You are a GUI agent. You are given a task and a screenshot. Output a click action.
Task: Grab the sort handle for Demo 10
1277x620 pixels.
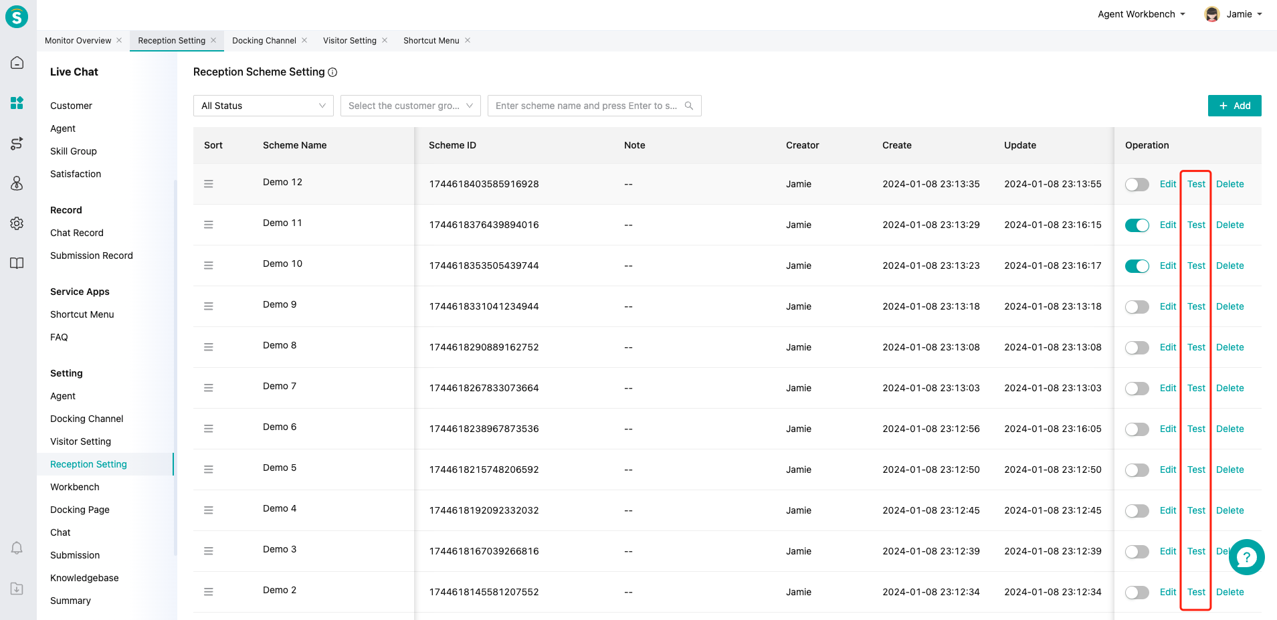pyautogui.click(x=209, y=266)
